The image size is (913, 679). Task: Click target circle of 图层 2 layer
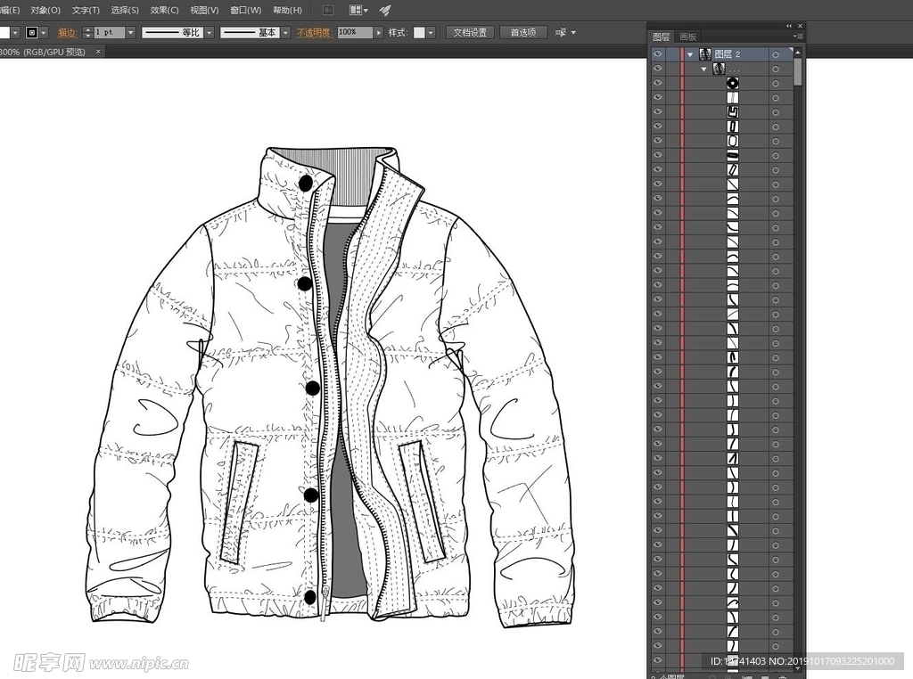(776, 54)
